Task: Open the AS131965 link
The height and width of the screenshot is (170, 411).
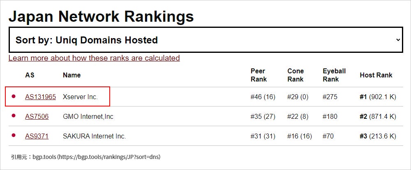Action: [x=40, y=97]
